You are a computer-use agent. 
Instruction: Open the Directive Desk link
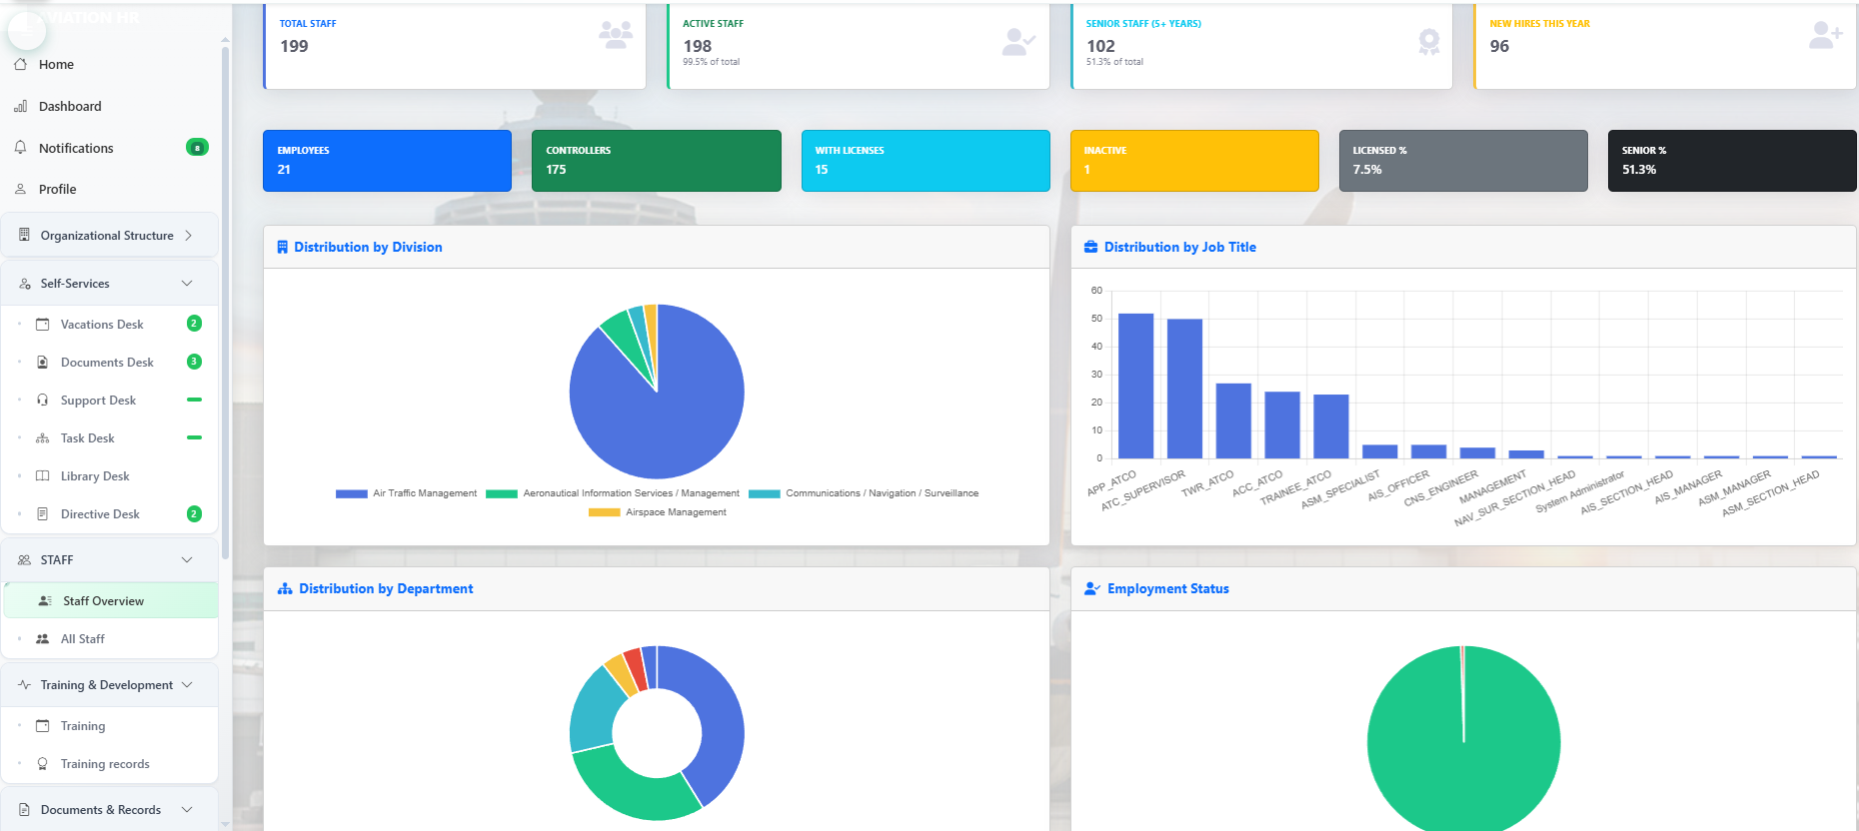click(100, 514)
